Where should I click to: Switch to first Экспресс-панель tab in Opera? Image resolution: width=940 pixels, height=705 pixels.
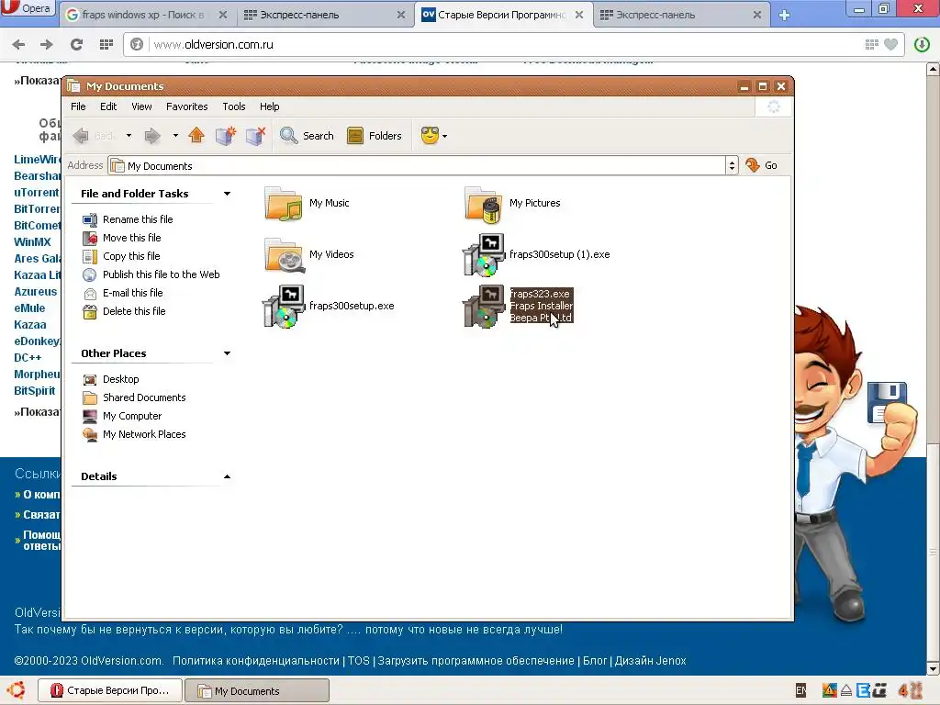(x=324, y=15)
